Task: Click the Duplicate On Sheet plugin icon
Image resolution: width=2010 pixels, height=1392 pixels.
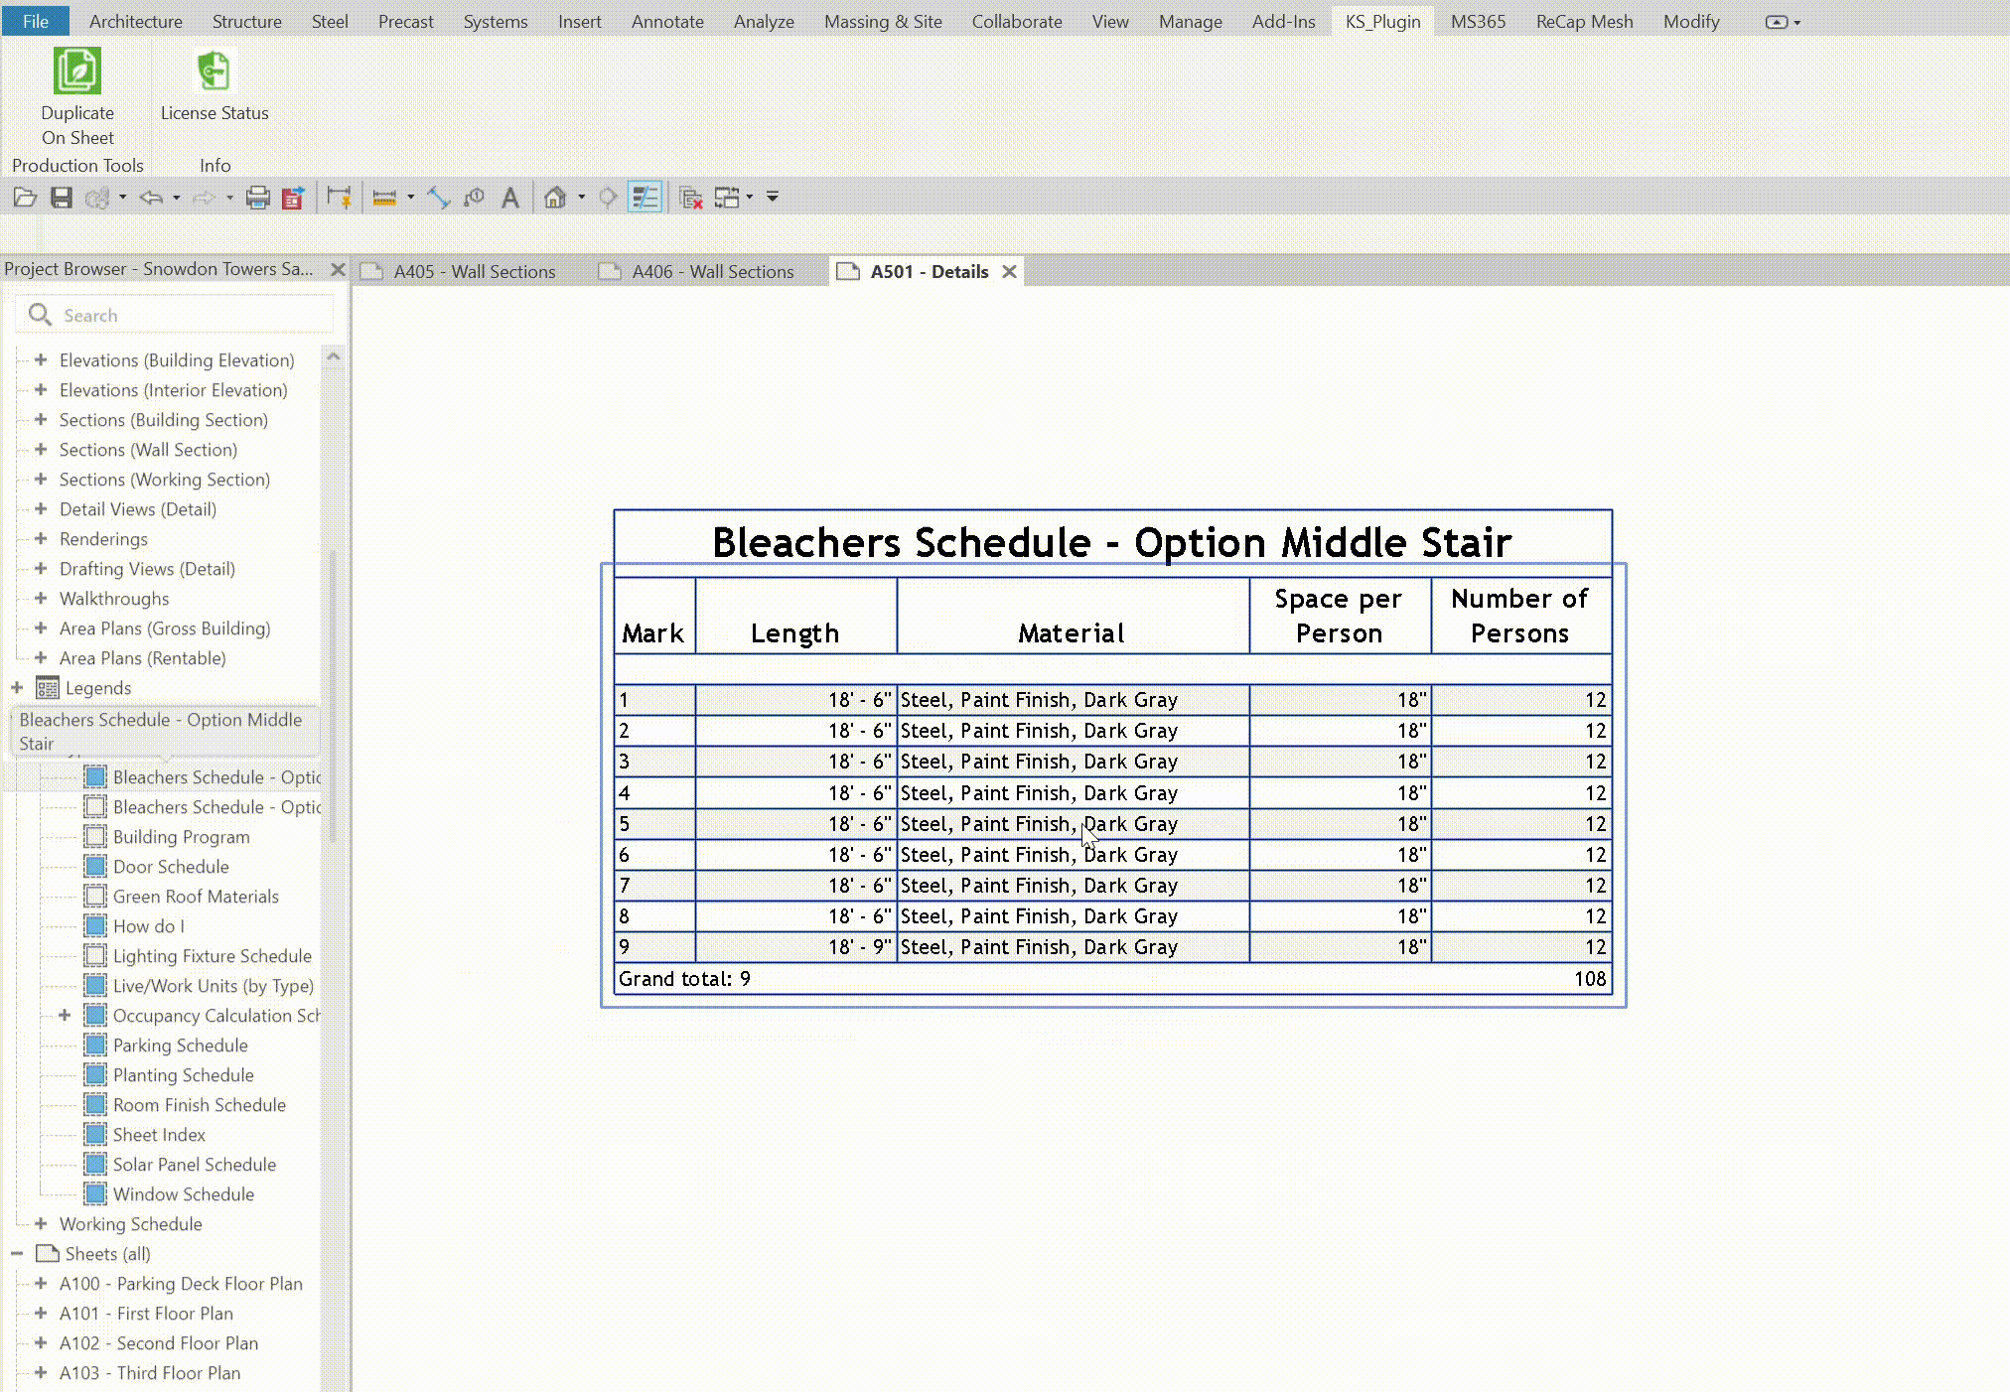Action: tap(77, 71)
